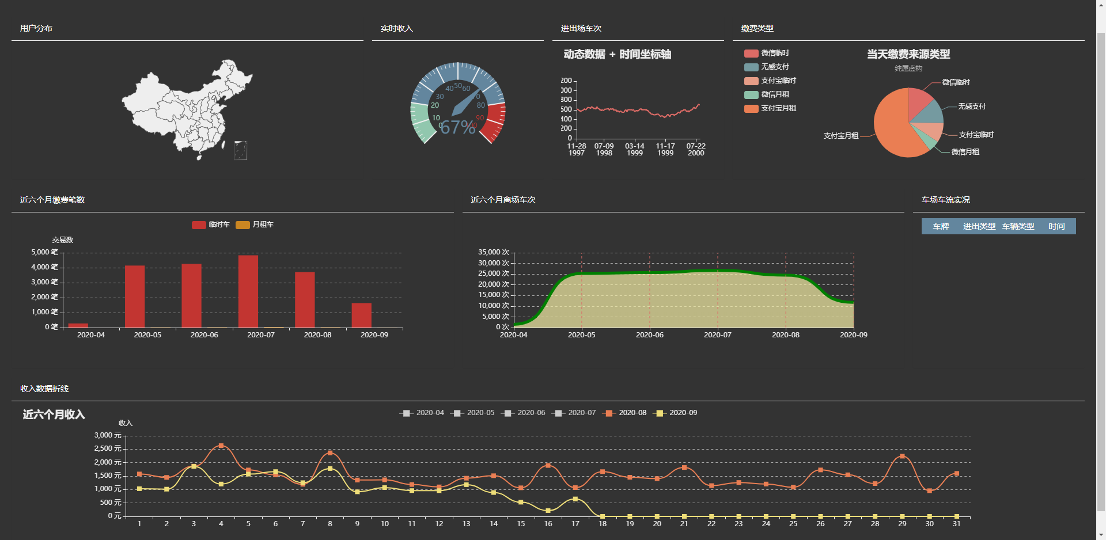The height and width of the screenshot is (540, 1106).
Task: Click the page's vertical scrollbar thumb
Action: [1101, 271]
